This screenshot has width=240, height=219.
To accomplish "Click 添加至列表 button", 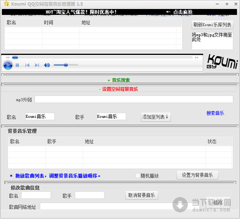I will [156, 117].
